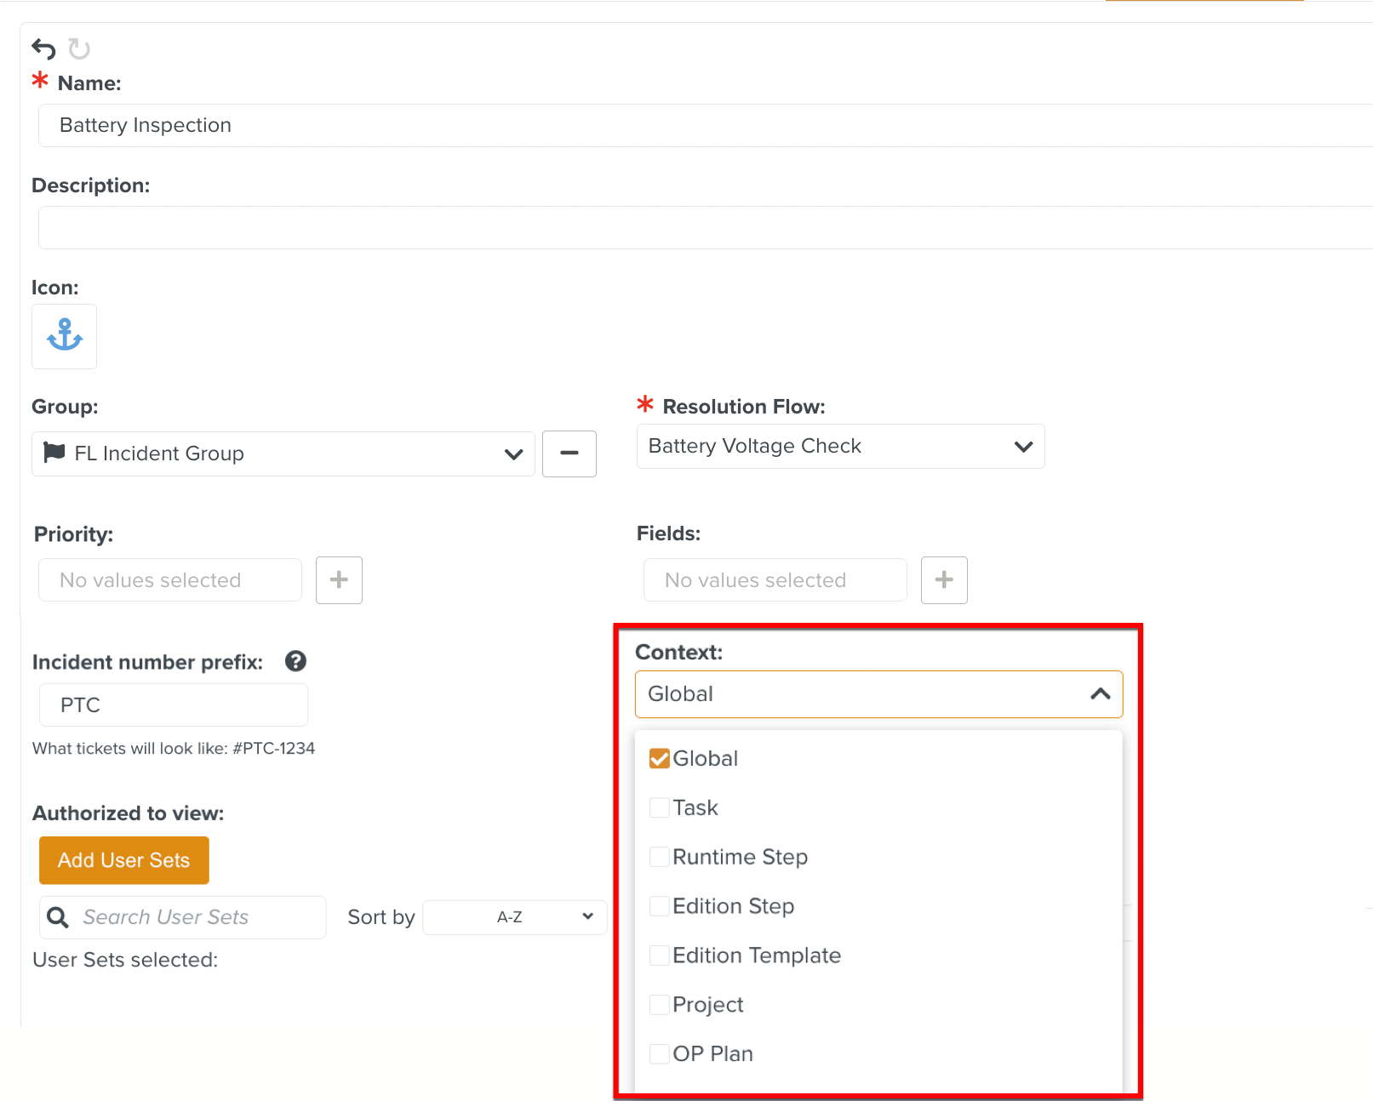Click the plus button next to Priority
Screen dimensions: 1373x1101
[x=339, y=580]
